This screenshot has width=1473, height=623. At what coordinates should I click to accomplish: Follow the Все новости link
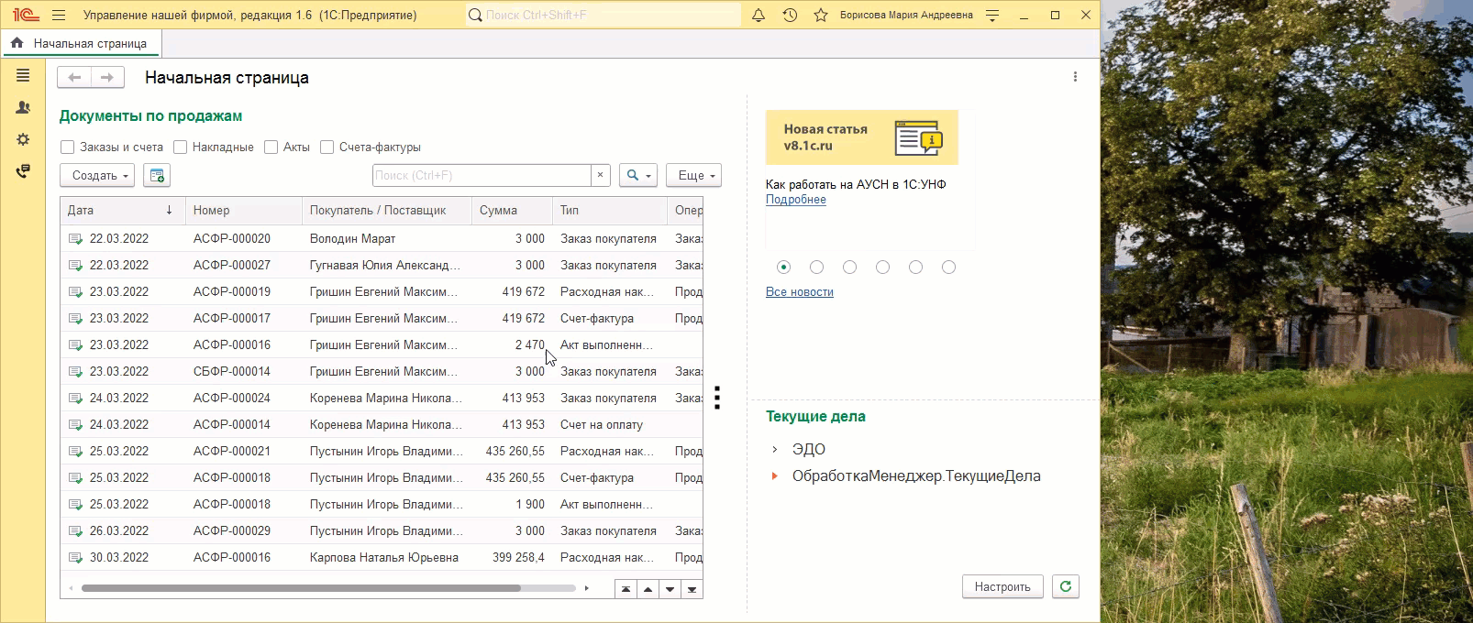point(799,292)
